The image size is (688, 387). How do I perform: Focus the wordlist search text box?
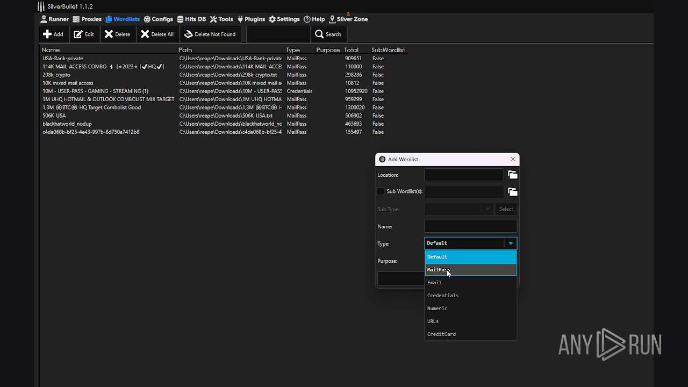coord(278,34)
